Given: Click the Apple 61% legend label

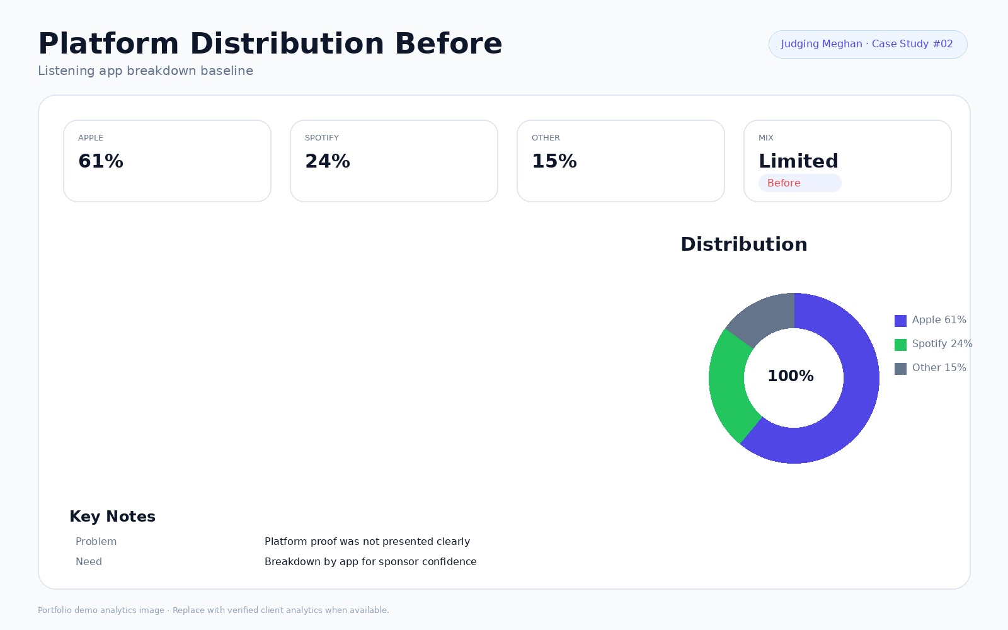Looking at the screenshot, I should tap(939, 320).
